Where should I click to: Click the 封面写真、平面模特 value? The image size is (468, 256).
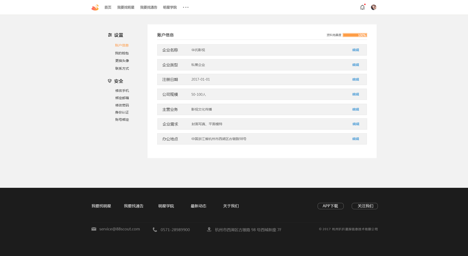pyautogui.click(x=207, y=124)
